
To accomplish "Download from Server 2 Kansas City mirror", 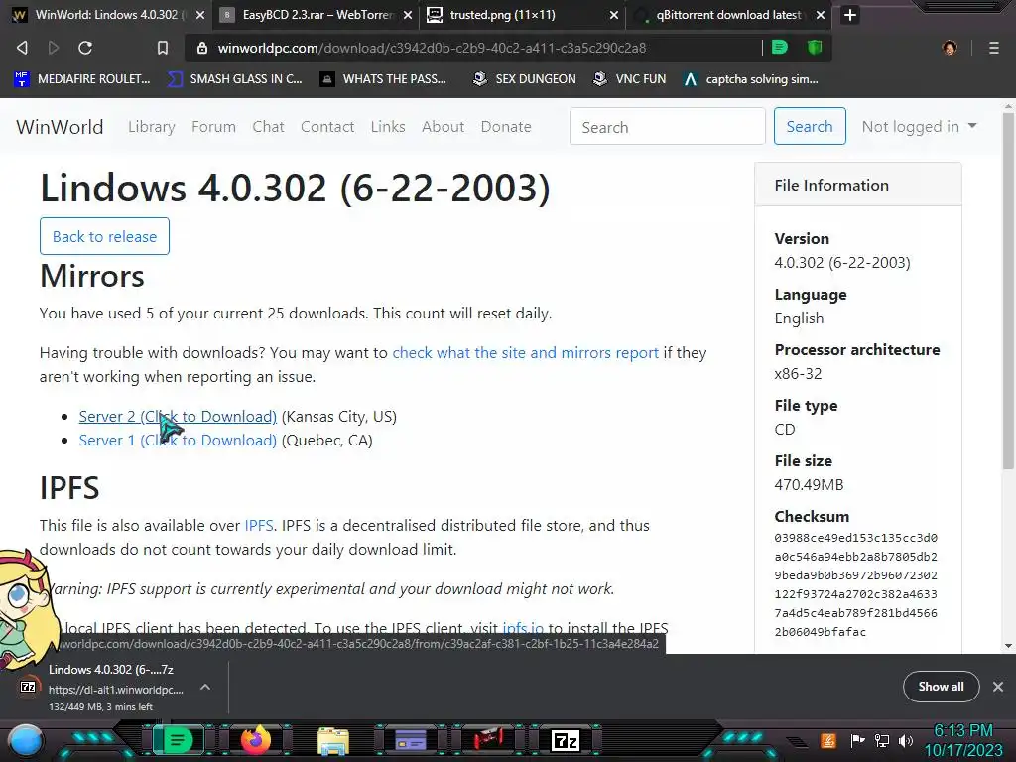I will (x=178, y=416).
